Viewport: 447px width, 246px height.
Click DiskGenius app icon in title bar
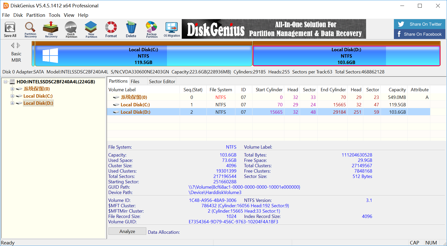[6, 6]
